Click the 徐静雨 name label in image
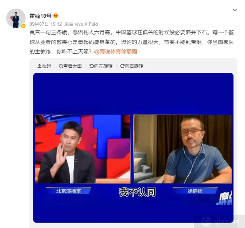Image resolution: width=245 pixels, height=228 pixels. pyautogui.click(x=195, y=191)
